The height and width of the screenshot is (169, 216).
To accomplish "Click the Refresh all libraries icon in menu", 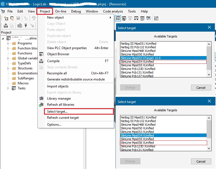I will pos(41,105).
